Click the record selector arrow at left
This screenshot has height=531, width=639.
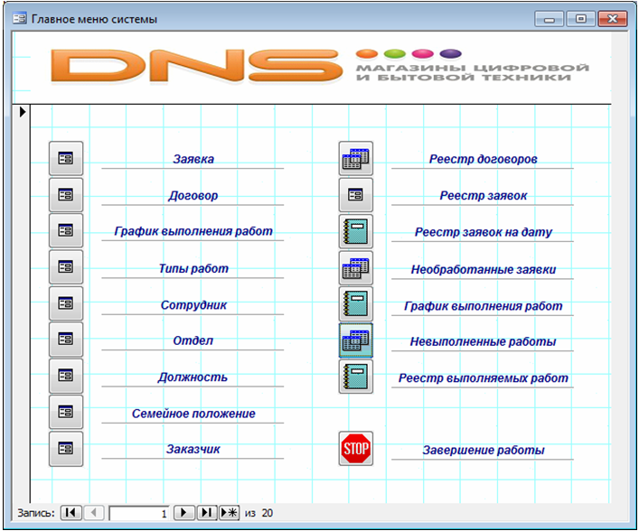coord(23,113)
